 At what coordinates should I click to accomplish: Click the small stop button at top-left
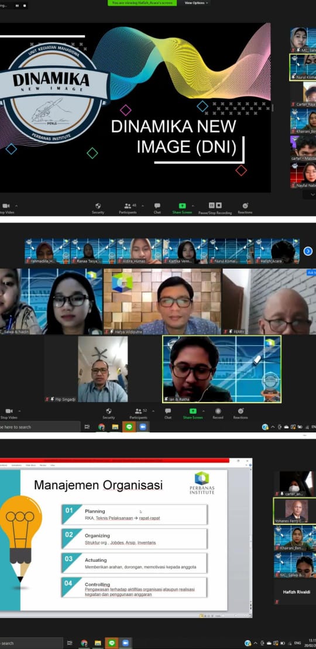tap(25, 6)
